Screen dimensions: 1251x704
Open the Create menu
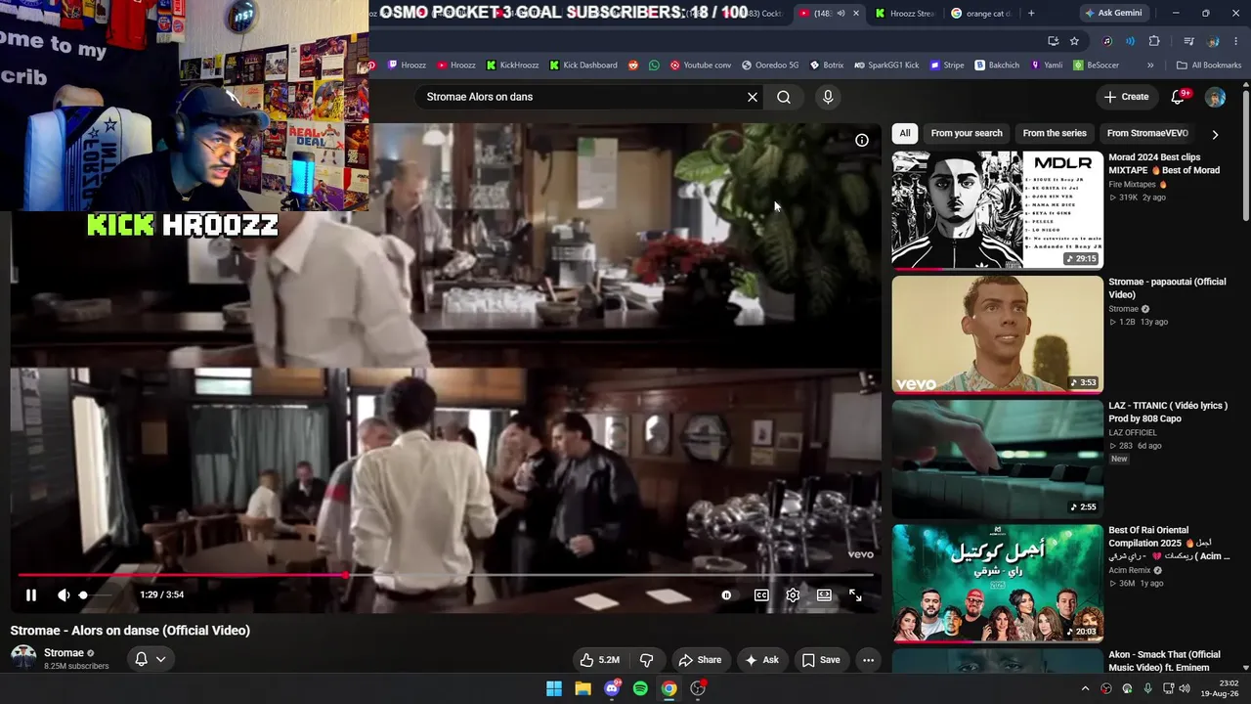tap(1126, 97)
